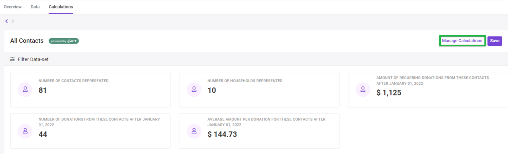Click the person icon for Households Represented
The image size is (508, 154).
tap(194, 89)
